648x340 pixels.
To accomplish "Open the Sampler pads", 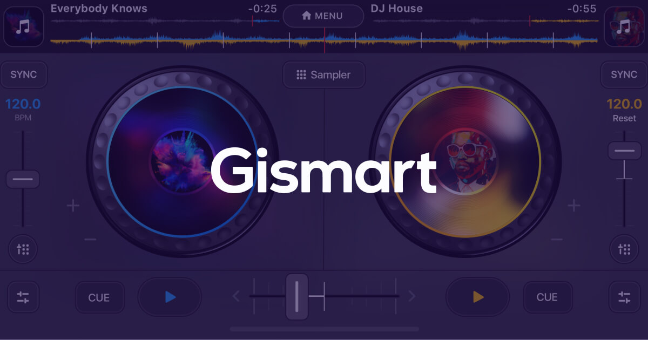I will point(323,75).
